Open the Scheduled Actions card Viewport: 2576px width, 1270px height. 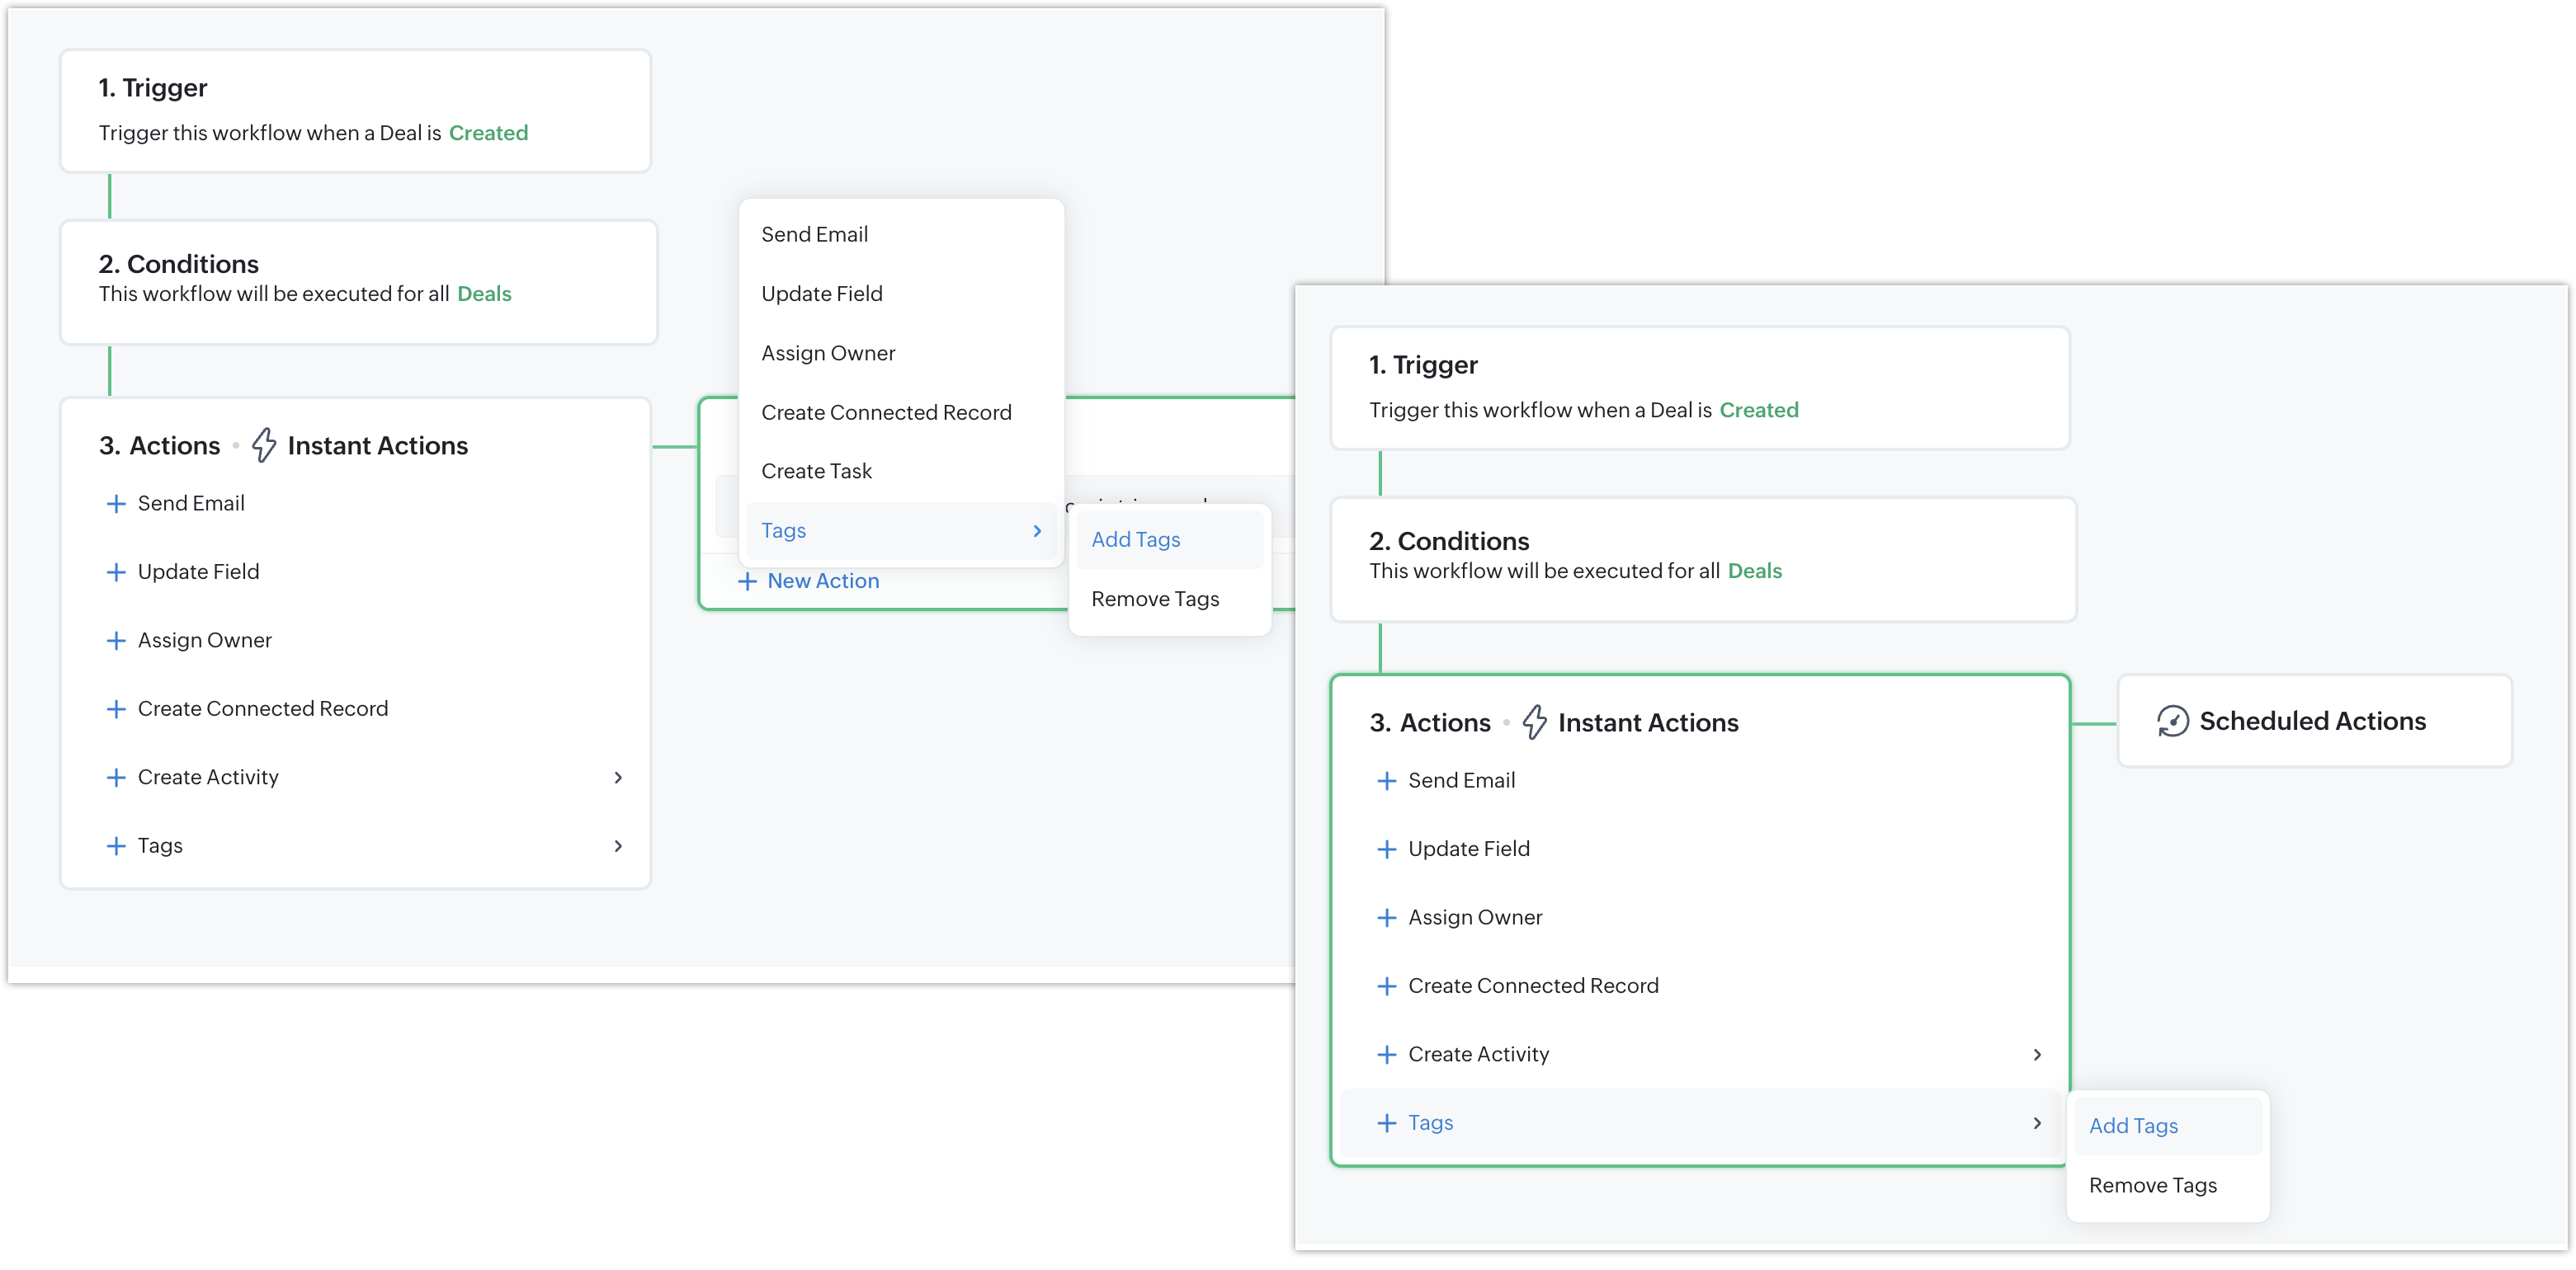[2314, 722]
